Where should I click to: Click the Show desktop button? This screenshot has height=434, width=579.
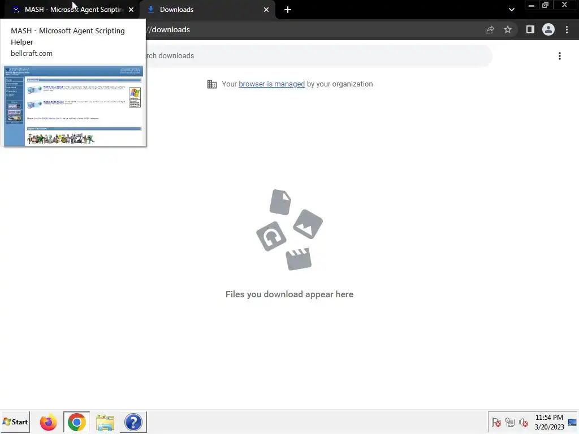click(x=573, y=422)
